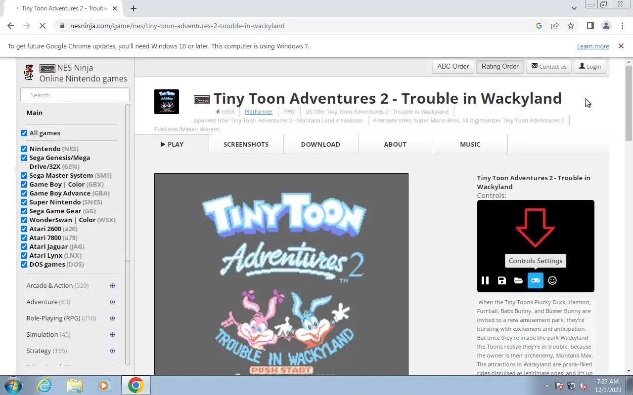This screenshot has width=633, height=395.
Task: Click the Learn more link
Action: [x=593, y=46]
